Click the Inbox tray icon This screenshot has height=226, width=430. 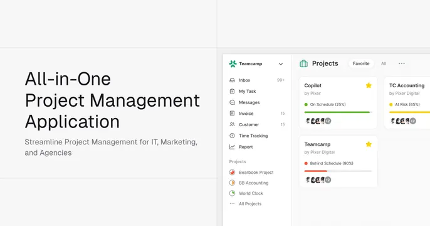pyautogui.click(x=232, y=80)
